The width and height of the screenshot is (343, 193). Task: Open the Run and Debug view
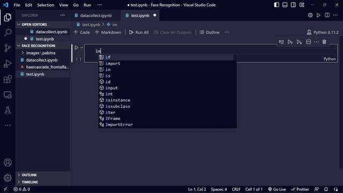pos(8,64)
